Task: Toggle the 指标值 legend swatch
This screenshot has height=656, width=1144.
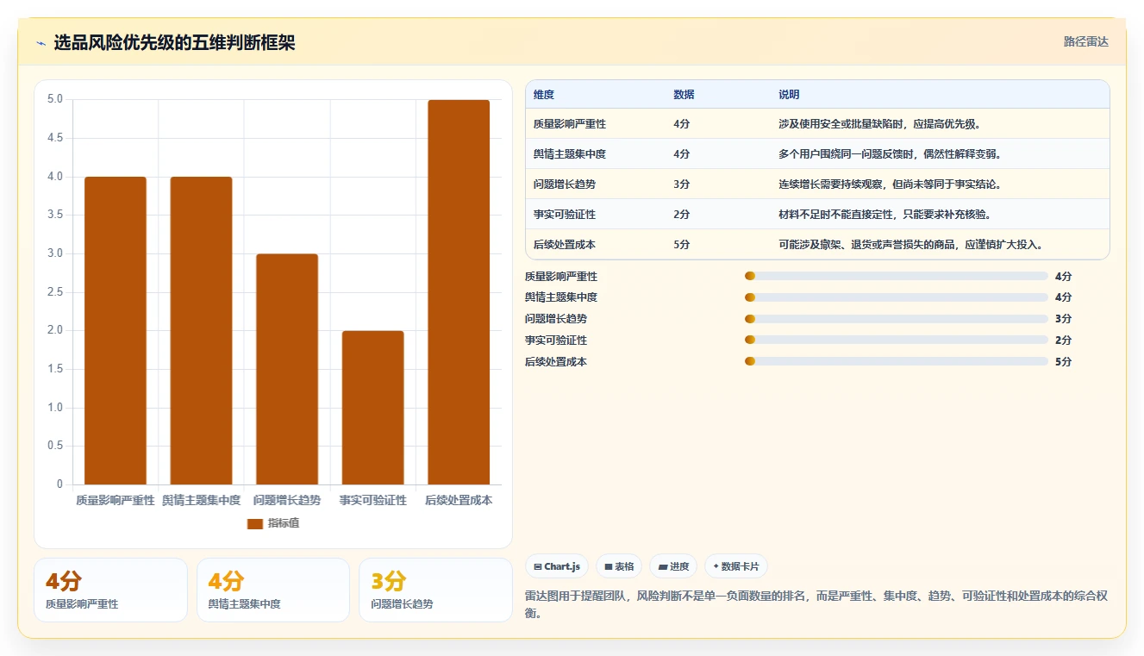Action: point(254,523)
